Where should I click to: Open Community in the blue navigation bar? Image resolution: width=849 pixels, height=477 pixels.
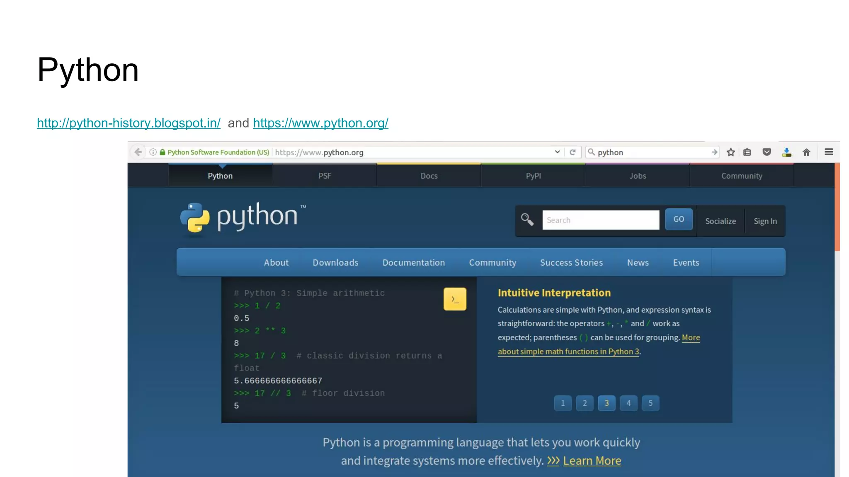pyautogui.click(x=492, y=263)
